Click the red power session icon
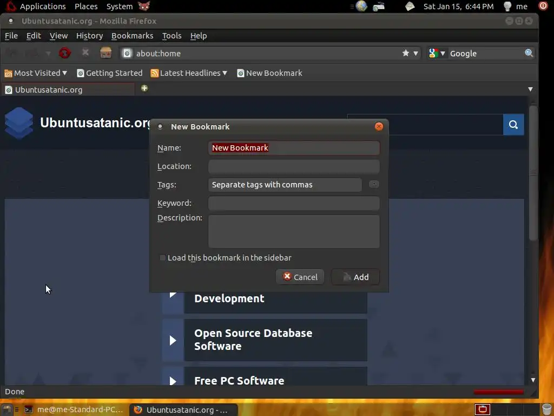Screen dimensions: 554x416 click(543, 5)
